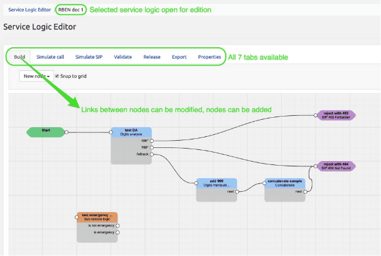This screenshot has width=381, height=256.
Task: Click the next output port of concatenate sample
Action: point(305,192)
